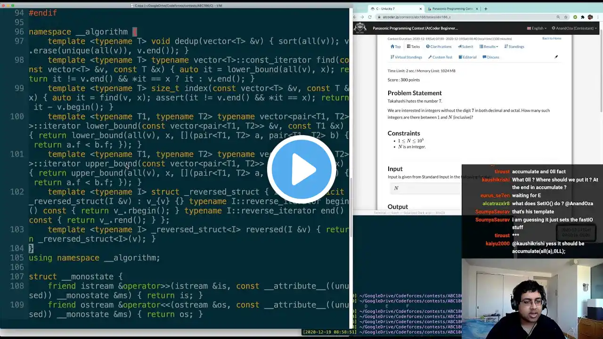Play the video with the center play button
603x339 pixels.
tap(301, 169)
